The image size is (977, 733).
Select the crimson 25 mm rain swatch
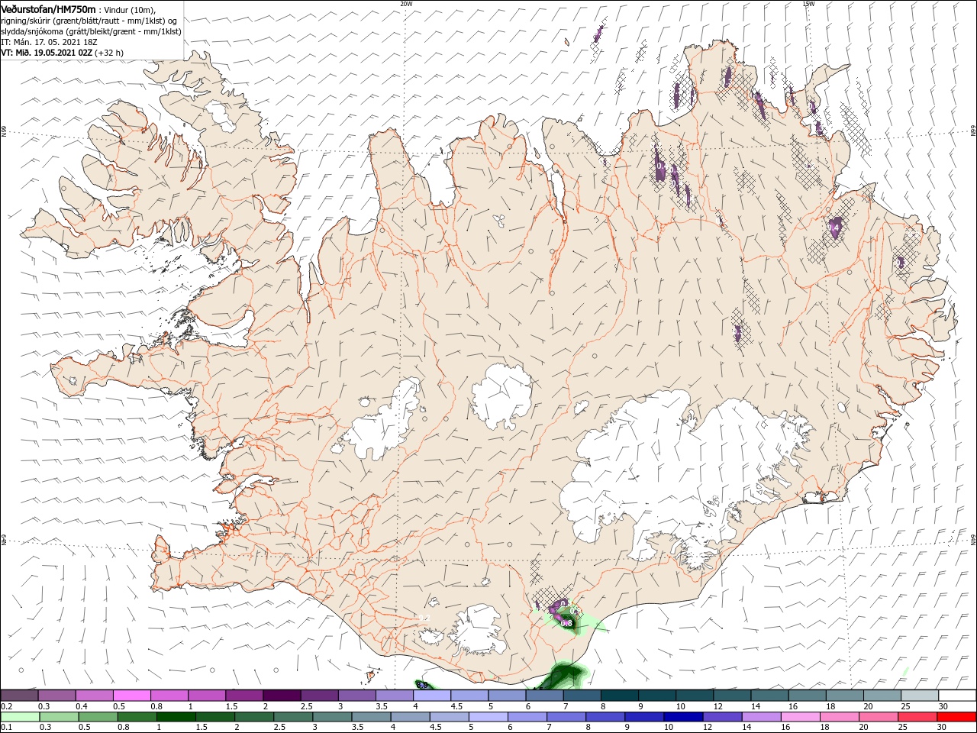coord(916,717)
